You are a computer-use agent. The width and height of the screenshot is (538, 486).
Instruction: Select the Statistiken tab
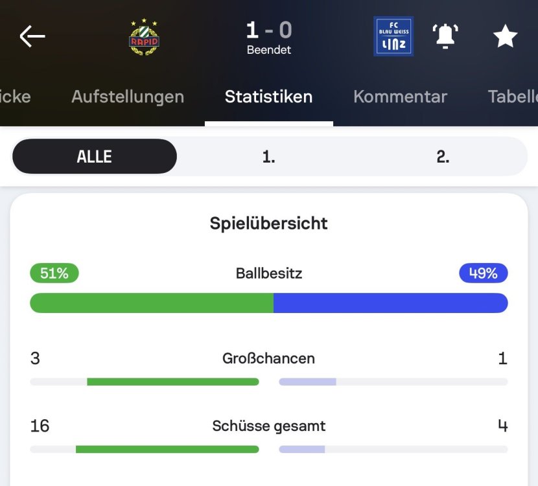point(268,97)
